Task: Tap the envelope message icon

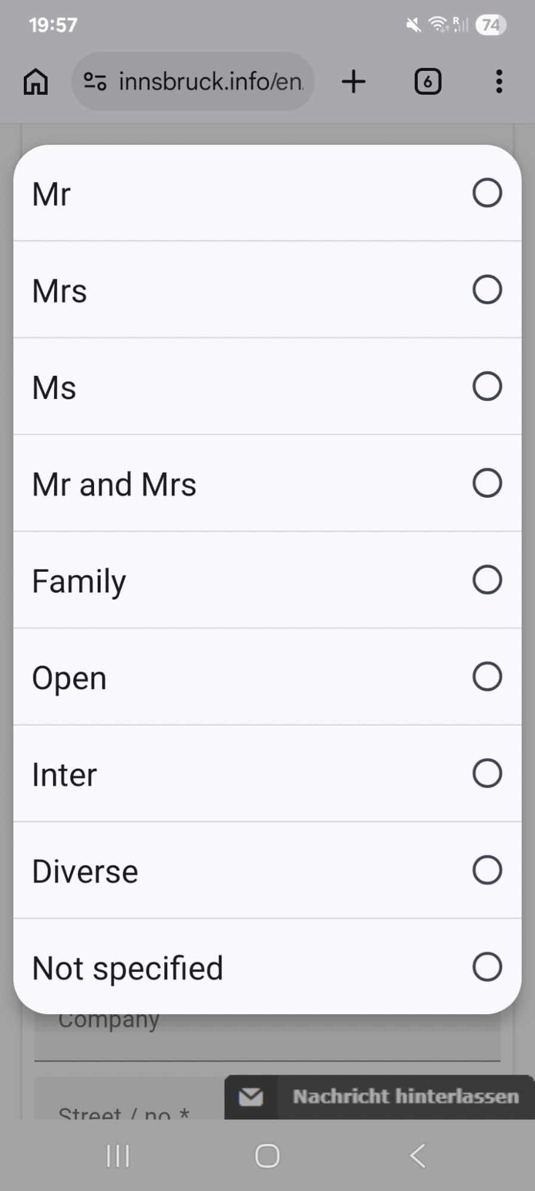Action: [x=251, y=1096]
